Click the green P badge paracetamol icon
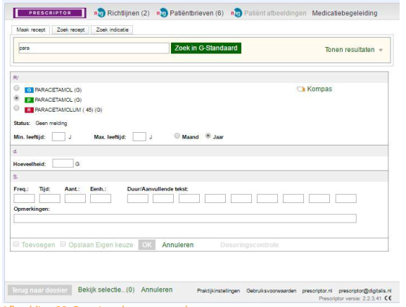The image size is (406, 307). pyautogui.click(x=29, y=100)
